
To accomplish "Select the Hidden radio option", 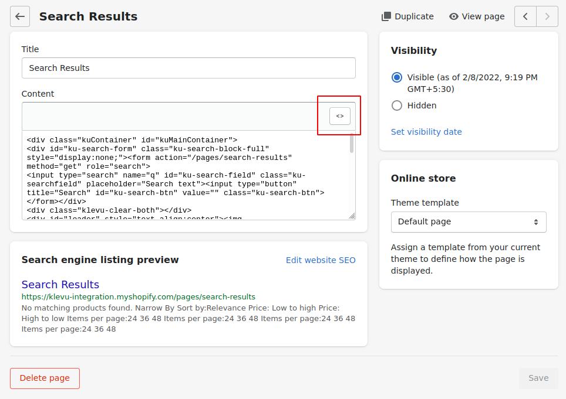I will (x=397, y=105).
